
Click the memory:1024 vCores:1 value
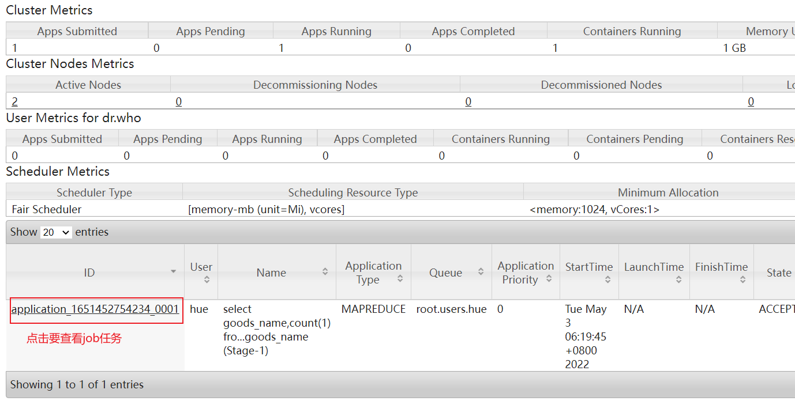pyautogui.click(x=594, y=210)
